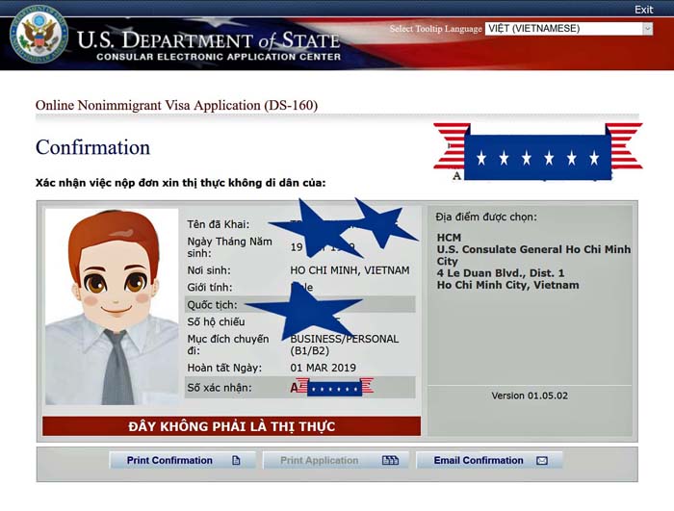This screenshot has height=511, width=674.
Task: Click the 'HO CHI MINH, VIETNAM' birthplace value
Action: pos(350,270)
